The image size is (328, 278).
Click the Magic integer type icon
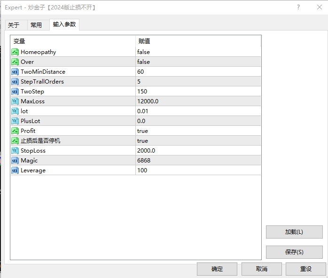click(x=15, y=160)
